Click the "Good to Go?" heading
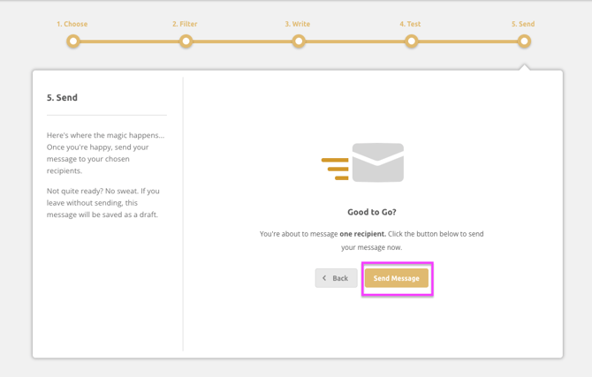592x377 pixels. [x=372, y=212]
